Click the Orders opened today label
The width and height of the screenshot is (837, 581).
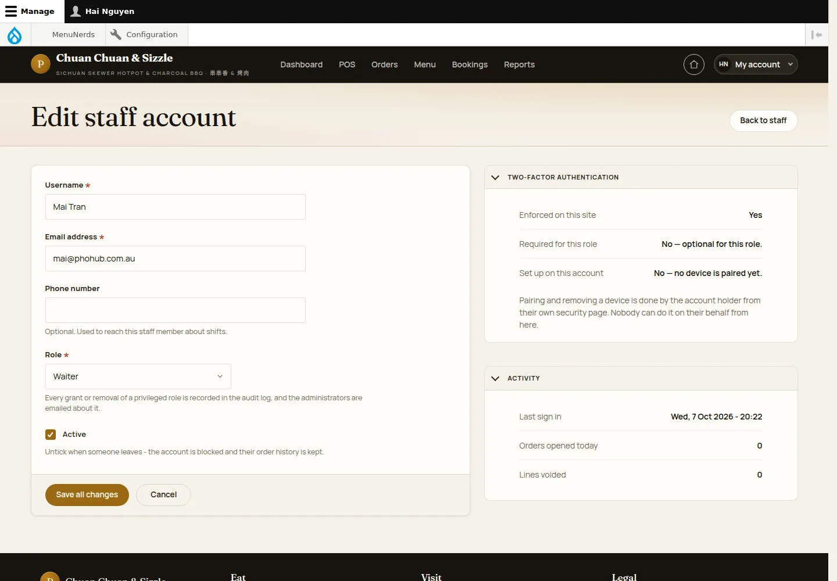point(559,446)
